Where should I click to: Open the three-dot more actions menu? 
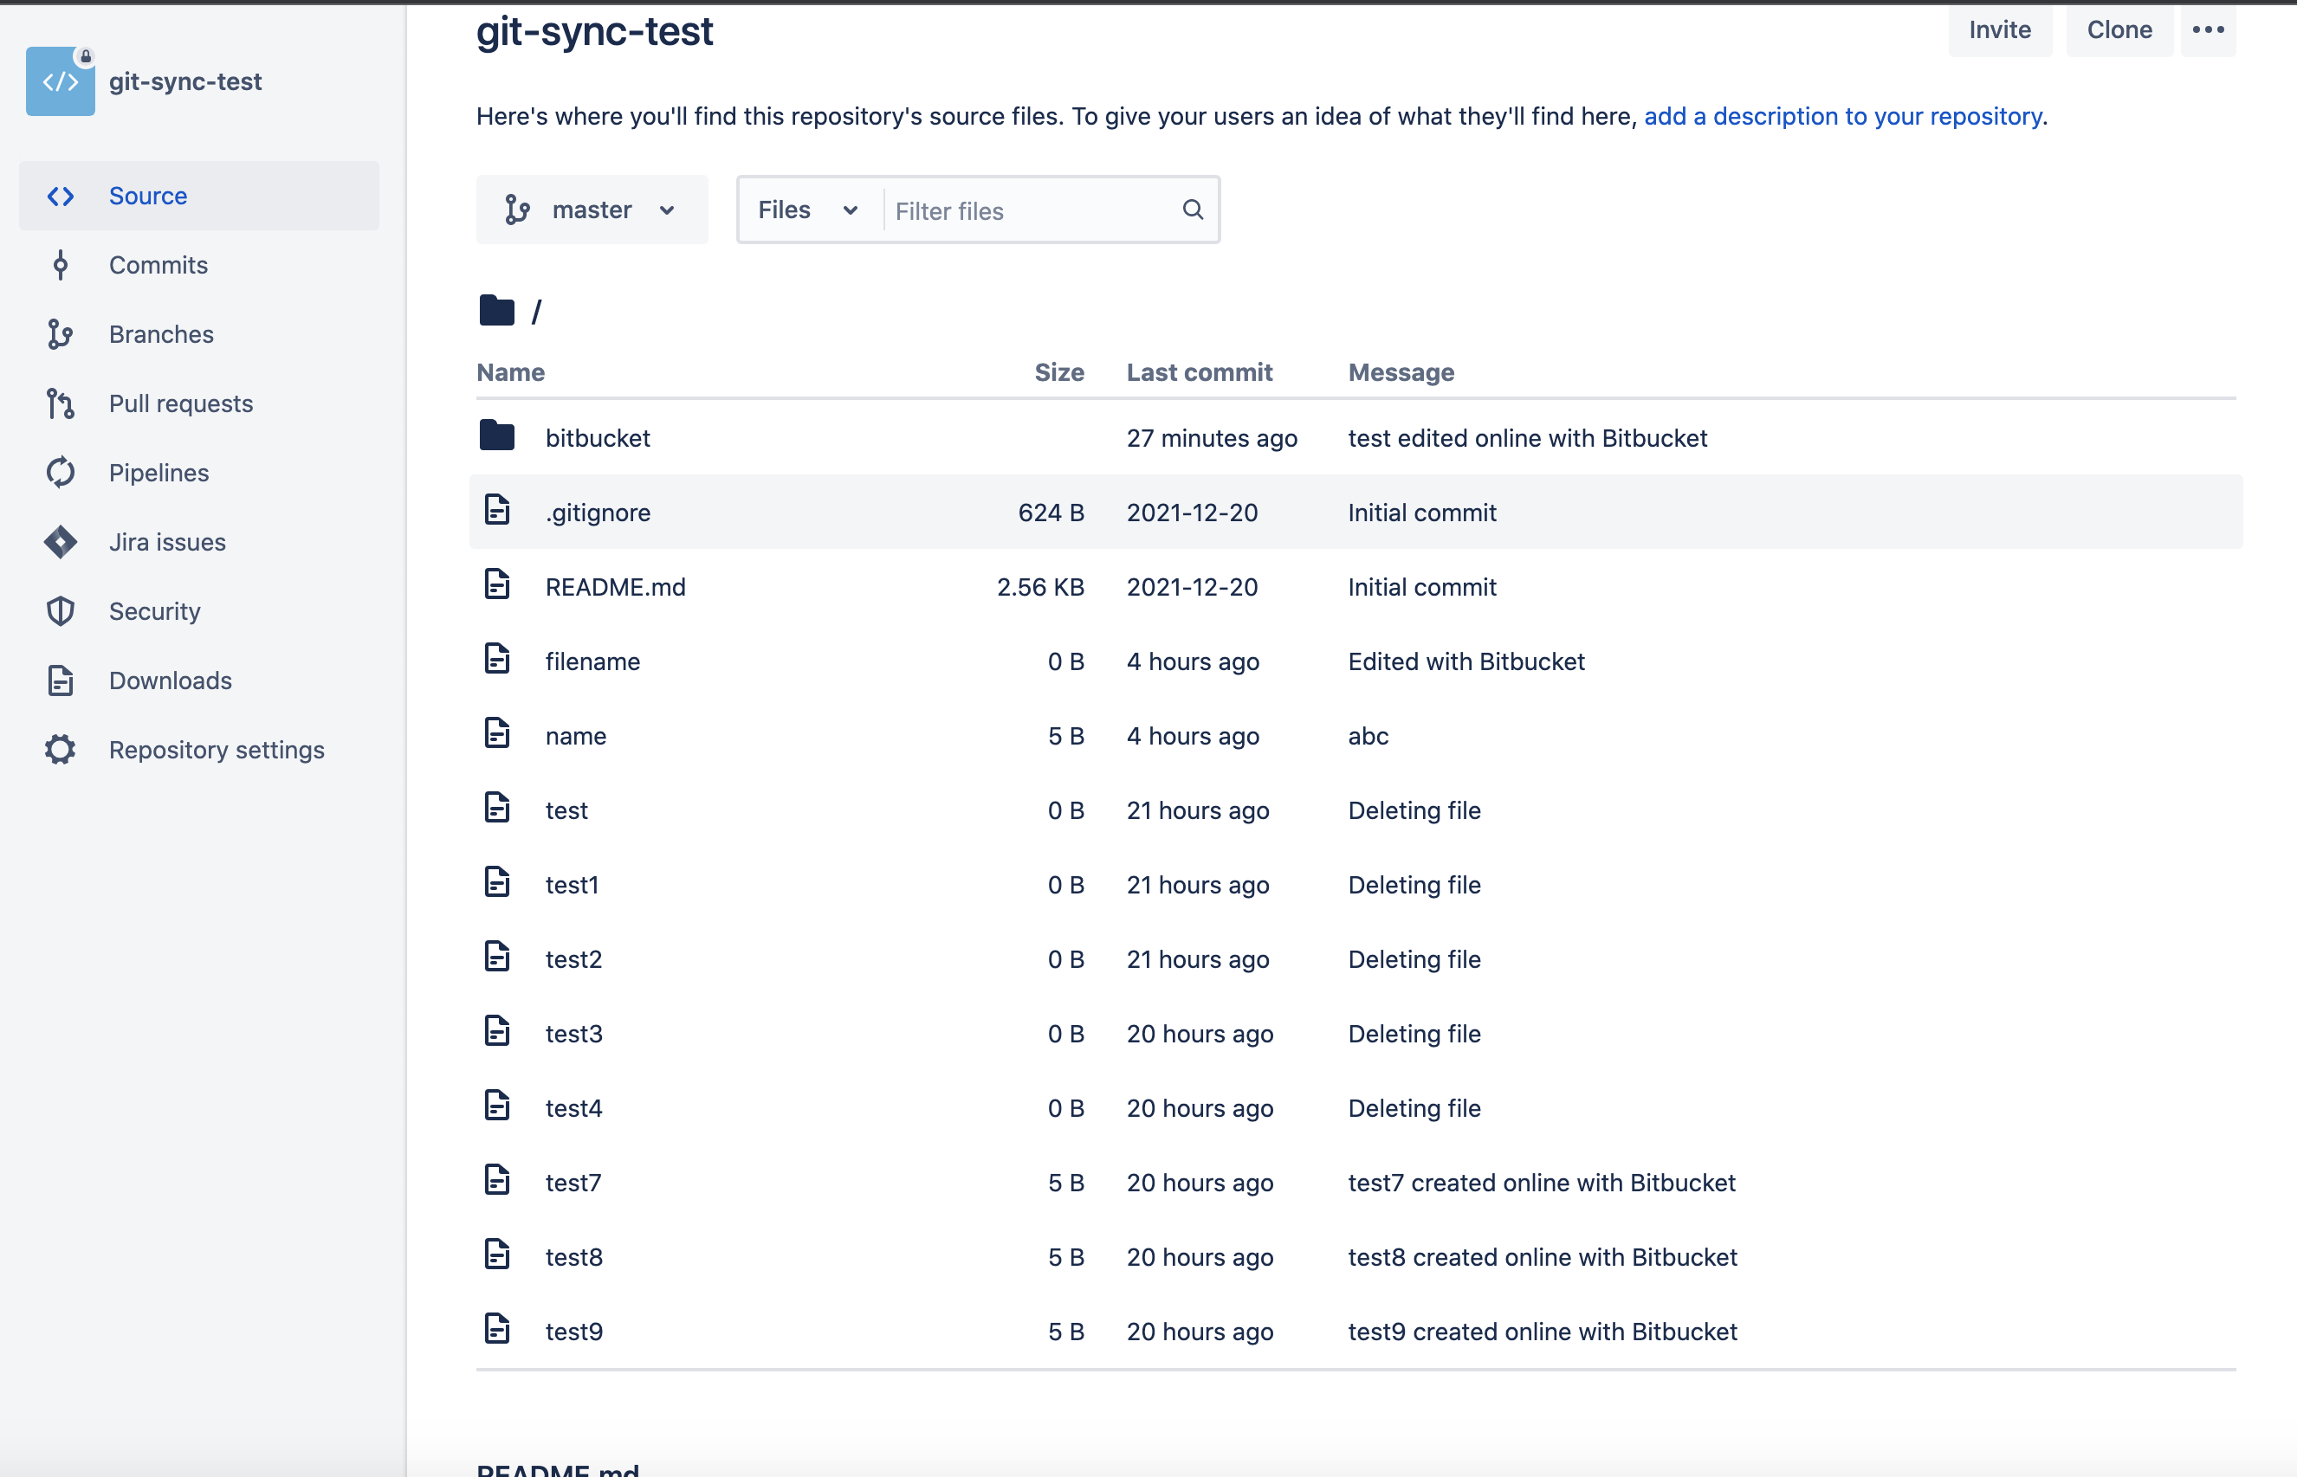[2208, 29]
